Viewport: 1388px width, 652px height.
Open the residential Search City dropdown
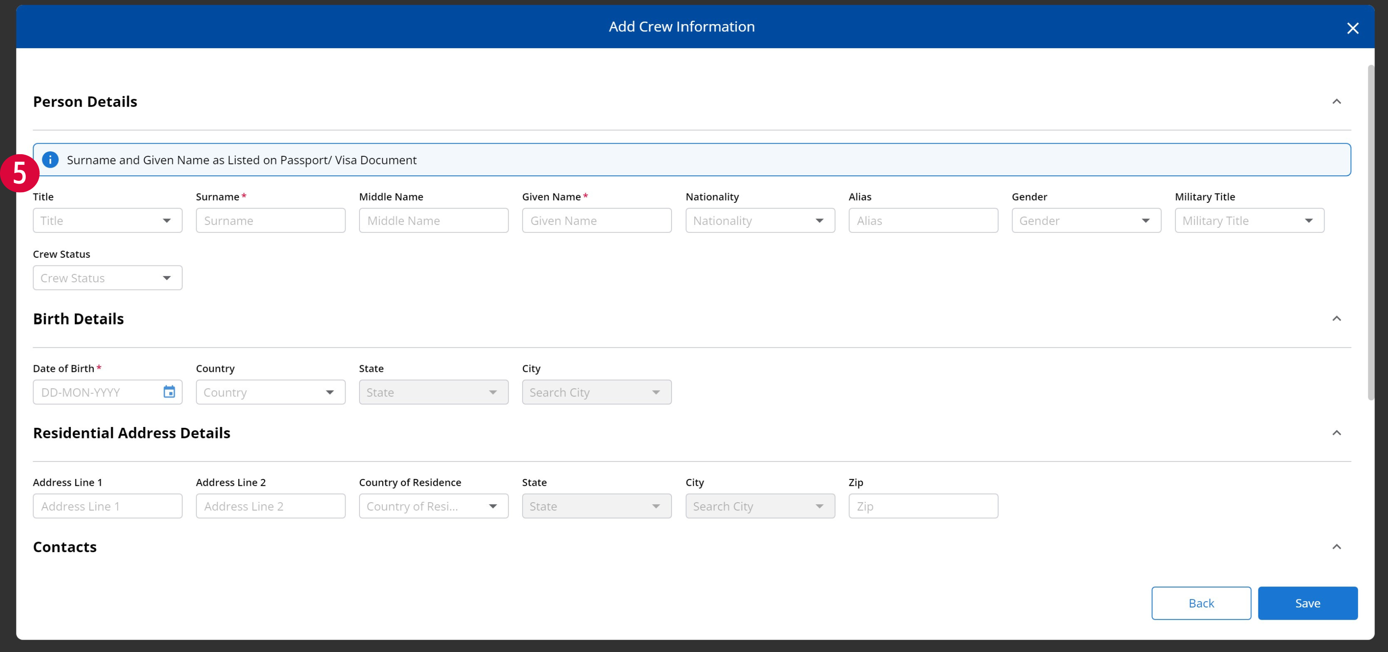point(760,506)
